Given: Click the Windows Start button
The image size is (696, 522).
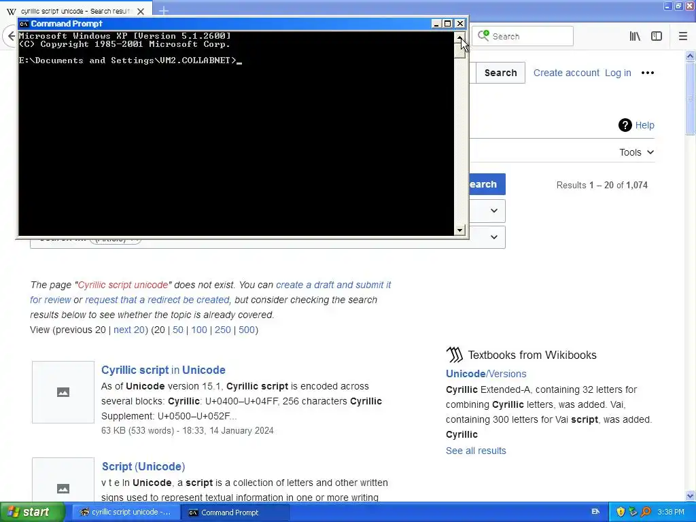Looking at the screenshot, I should click(32, 512).
